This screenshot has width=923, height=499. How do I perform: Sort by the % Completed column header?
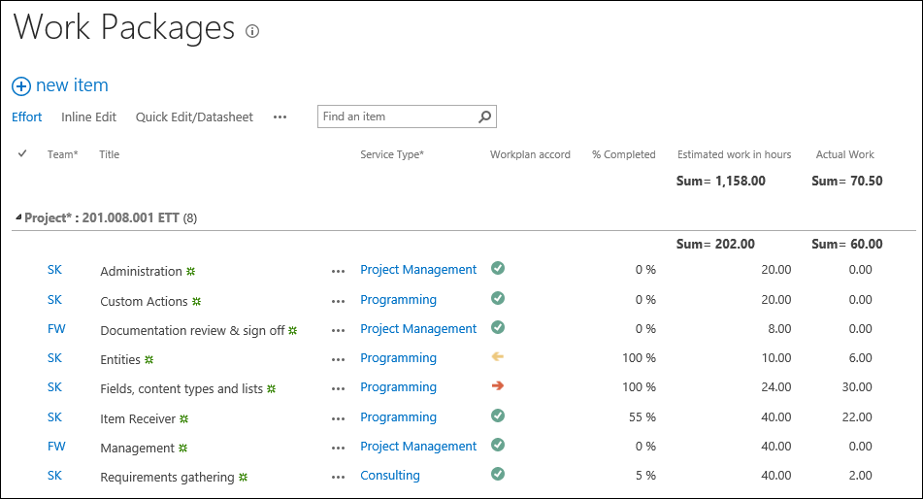pos(623,154)
